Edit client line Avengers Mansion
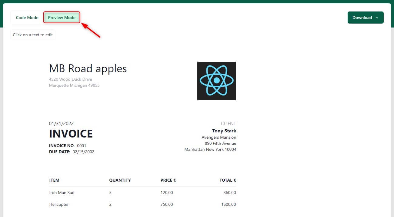This screenshot has height=217, width=394. (219, 137)
